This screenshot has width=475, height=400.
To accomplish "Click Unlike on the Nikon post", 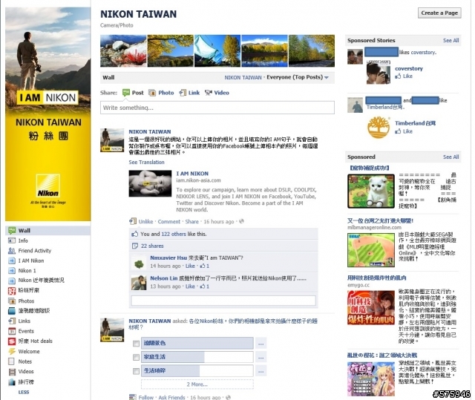I will (145, 221).
